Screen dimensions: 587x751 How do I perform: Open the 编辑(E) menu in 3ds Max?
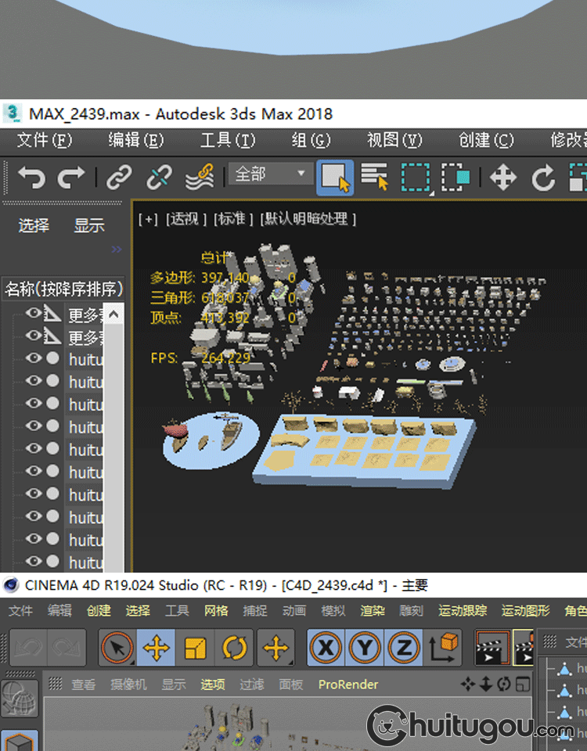point(136,140)
